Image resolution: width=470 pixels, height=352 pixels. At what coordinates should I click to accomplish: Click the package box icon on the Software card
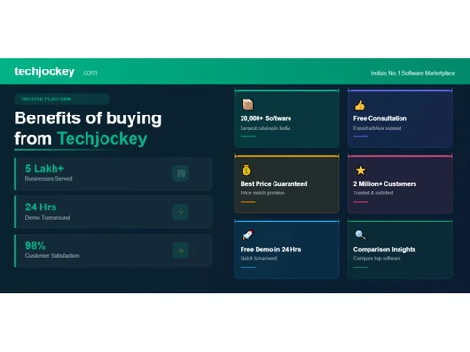tap(247, 105)
